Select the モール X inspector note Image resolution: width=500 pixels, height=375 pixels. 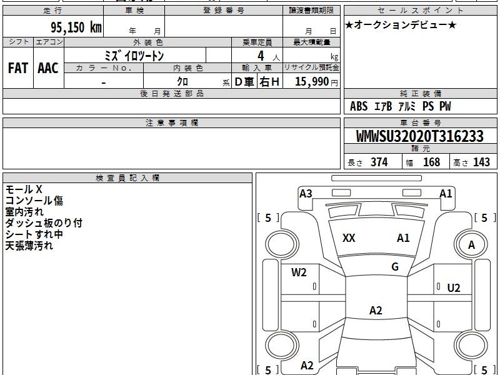tap(24, 189)
